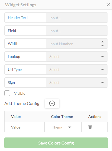The width and height of the screenshot is (112, 151).
Task: Click the Visible label text
Action: pos(20,93)
